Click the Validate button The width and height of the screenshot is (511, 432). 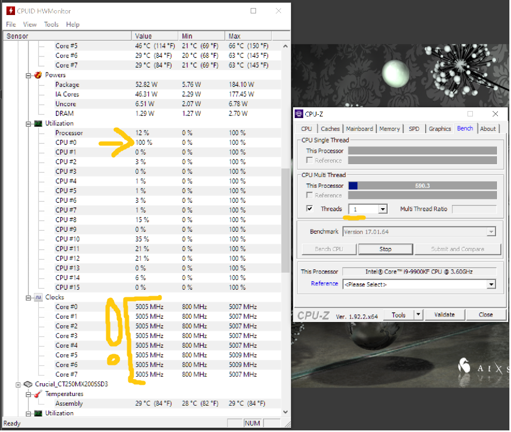tap(444, 315)
